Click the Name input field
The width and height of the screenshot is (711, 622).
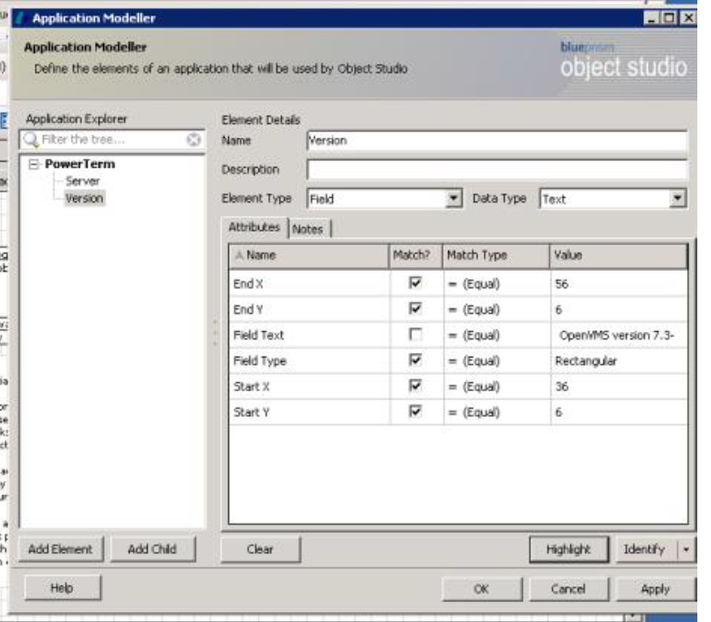497,140
